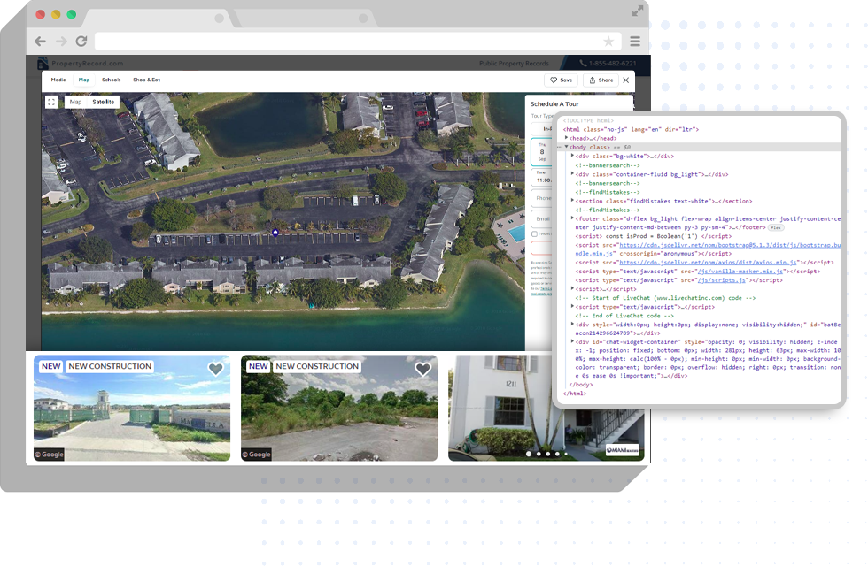This screenshot has height=566, width=868.
Task: Expand the footer element node
Action: [x=572, y=218]
